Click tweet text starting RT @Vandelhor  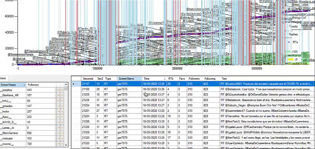267,116
